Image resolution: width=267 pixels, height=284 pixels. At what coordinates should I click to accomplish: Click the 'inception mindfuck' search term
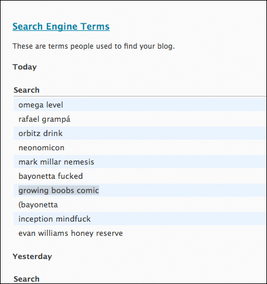55,219
